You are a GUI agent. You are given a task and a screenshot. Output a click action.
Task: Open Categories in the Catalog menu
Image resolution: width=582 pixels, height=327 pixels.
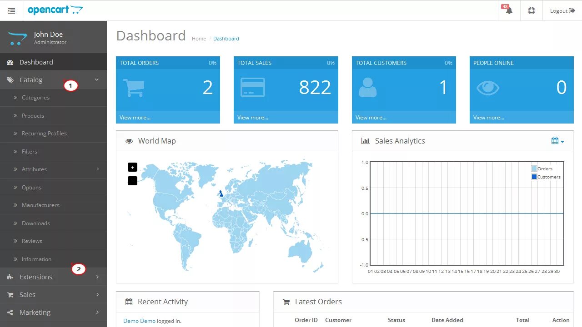[x=53, y=97]
